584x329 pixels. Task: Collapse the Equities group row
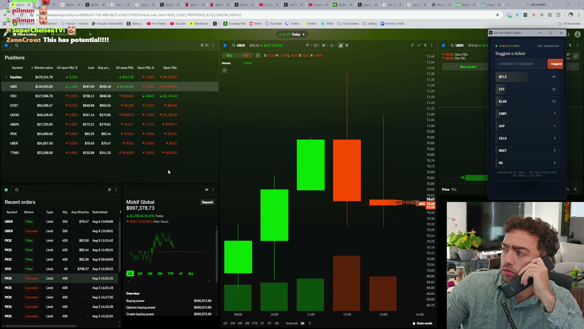[6, 77]
